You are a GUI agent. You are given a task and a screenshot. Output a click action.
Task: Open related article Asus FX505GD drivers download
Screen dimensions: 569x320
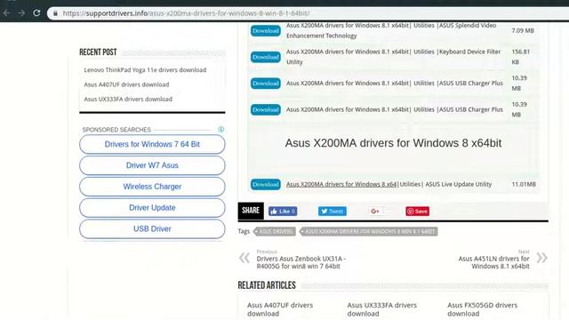click(482, 309)
